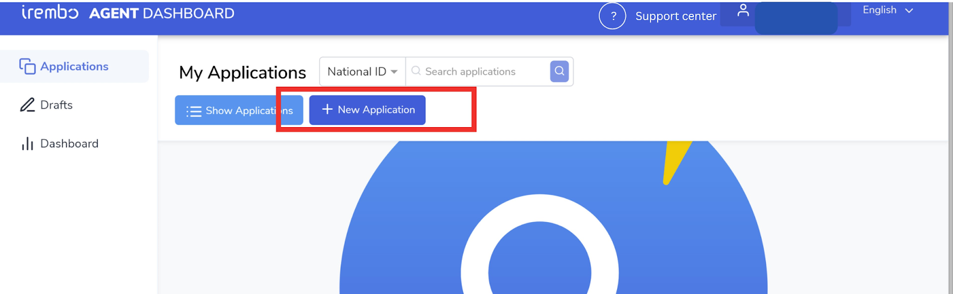Click the Drafts pencil icon
This screenshot has height=294, width=953.
coord(27,105)
